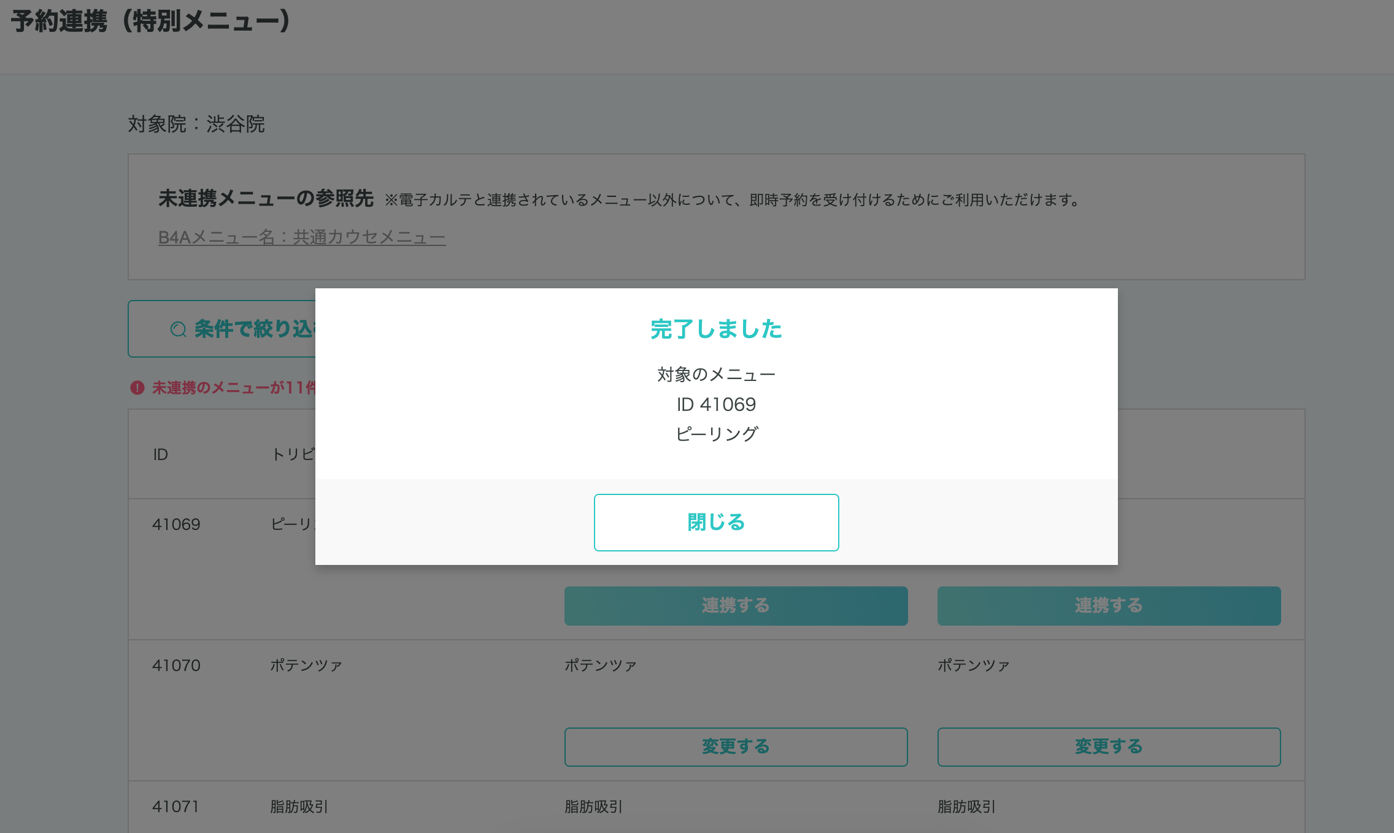The width and height of the screenshot is (1394, 833).
Task: Click the 未連携のメニューが11件 warning text
Action: 233,388
